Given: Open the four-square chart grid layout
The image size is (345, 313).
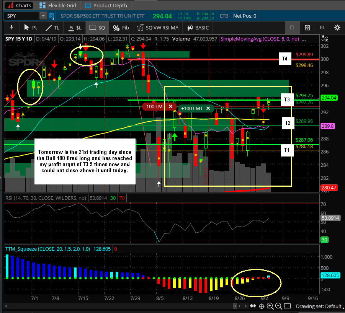Looking at the screenshot, I should pos(307,28).
